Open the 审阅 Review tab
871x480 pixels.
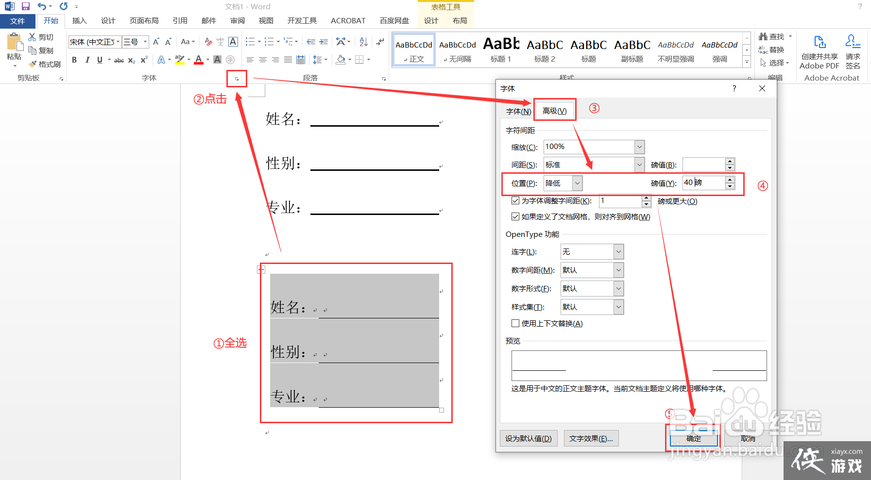point(238,21)
